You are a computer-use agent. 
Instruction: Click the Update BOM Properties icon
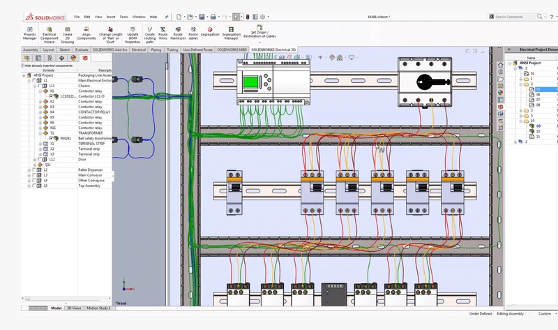pos(133,31)
